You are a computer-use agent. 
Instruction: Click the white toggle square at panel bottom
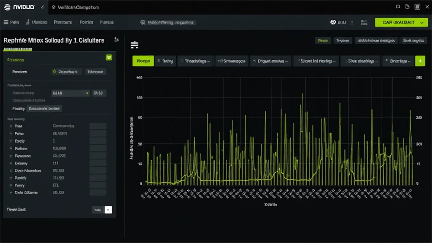(x=108, y=210)
